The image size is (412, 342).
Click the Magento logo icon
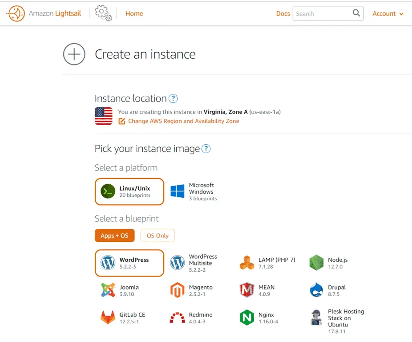pyautogui.click(x=178, y=290)
